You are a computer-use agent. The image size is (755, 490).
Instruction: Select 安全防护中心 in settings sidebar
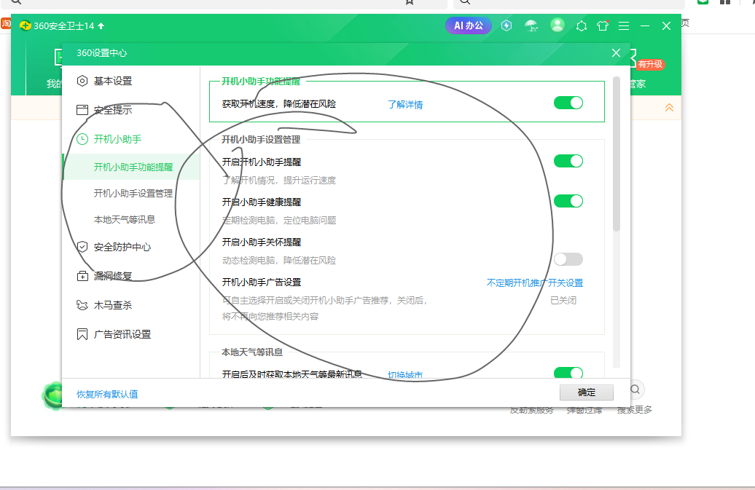click(122, 247)
